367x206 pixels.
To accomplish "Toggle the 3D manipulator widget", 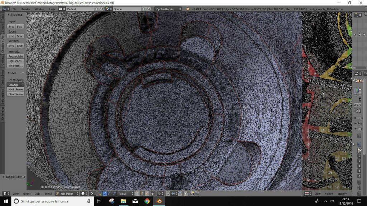I will [100, 193].
